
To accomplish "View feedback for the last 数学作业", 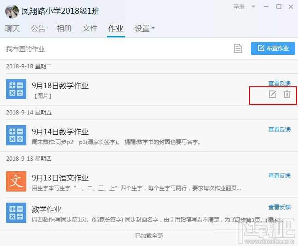I will coord(280,207).
